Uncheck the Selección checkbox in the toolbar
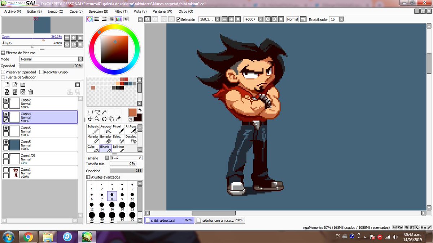This screenshot has height=243, width=433. [x=178, y=19]
